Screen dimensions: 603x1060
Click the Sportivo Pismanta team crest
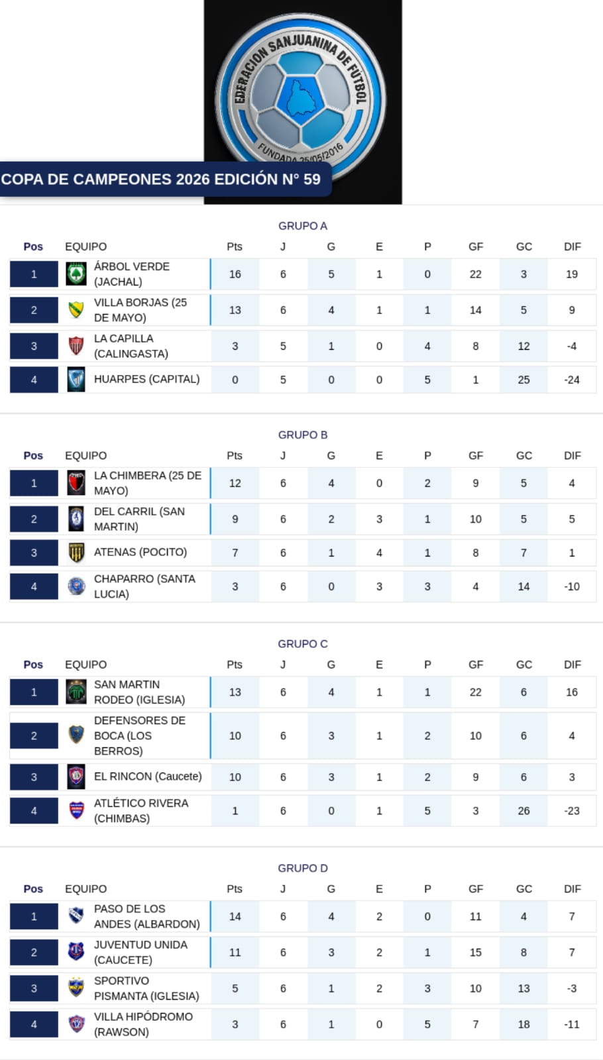(x=76, y=988)
